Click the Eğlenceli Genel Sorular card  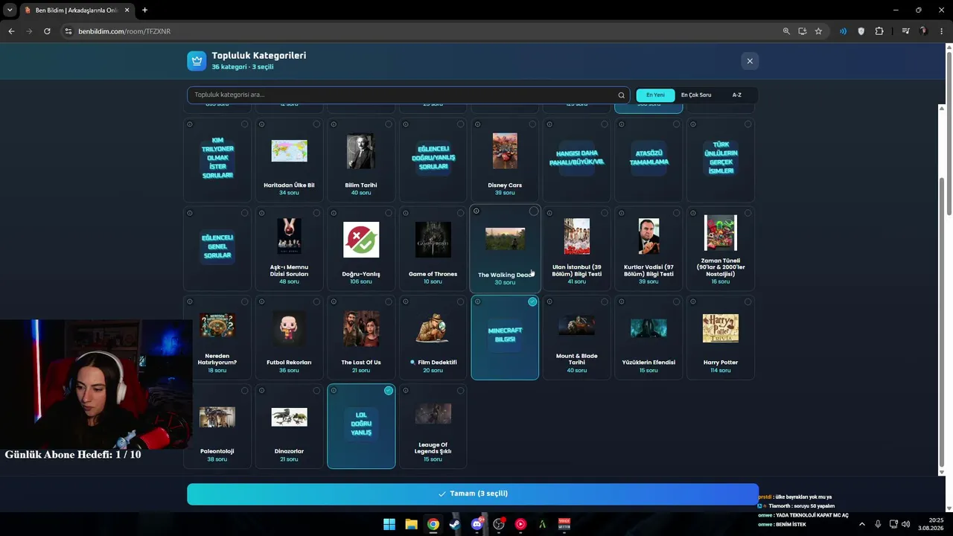click(x=217, y=248)
